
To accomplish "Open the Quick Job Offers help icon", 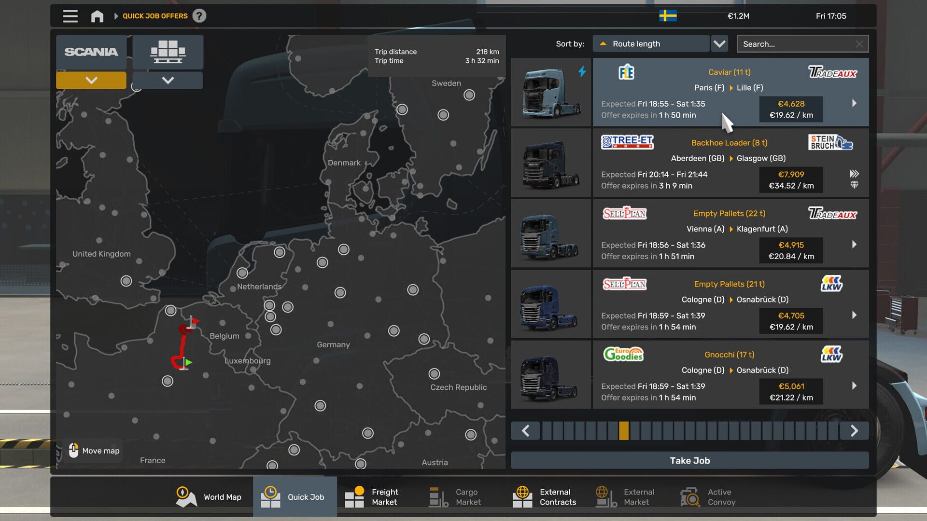I will (200, 16).
